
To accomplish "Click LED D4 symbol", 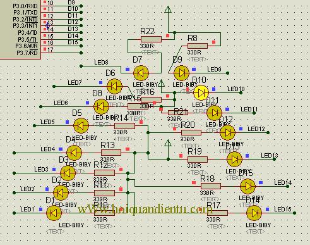I will [74, 153].
